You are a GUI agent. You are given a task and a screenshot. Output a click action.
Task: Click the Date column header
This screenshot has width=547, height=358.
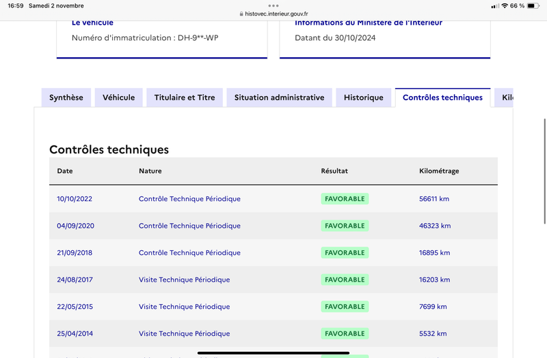pos(65,171)
